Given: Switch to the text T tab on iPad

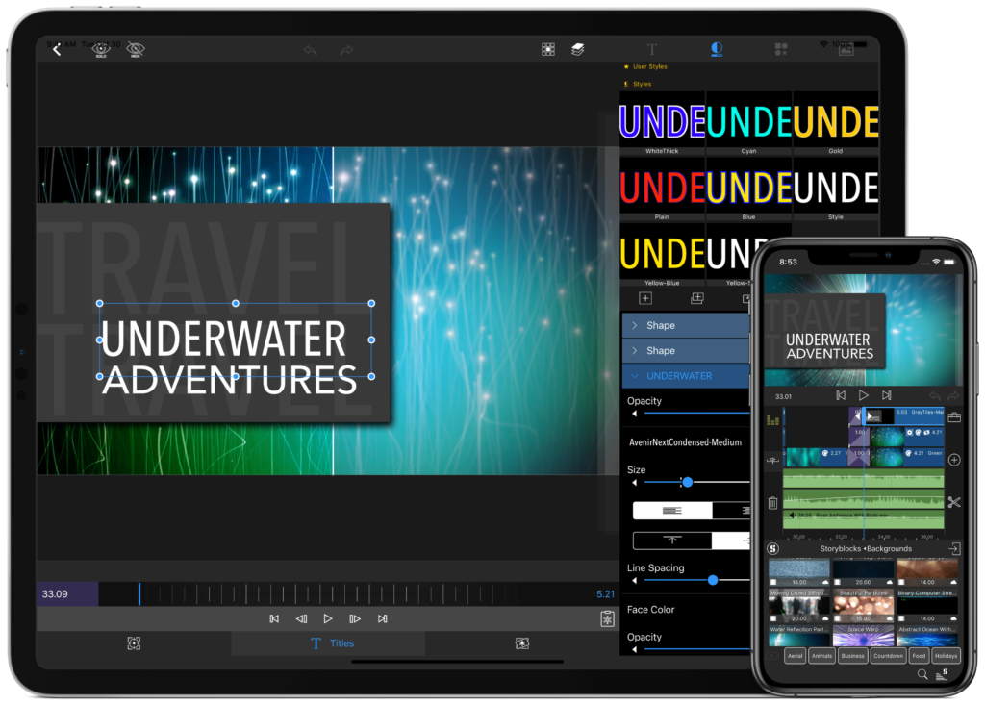Looking at the screenshot, I should click(652, 49).
